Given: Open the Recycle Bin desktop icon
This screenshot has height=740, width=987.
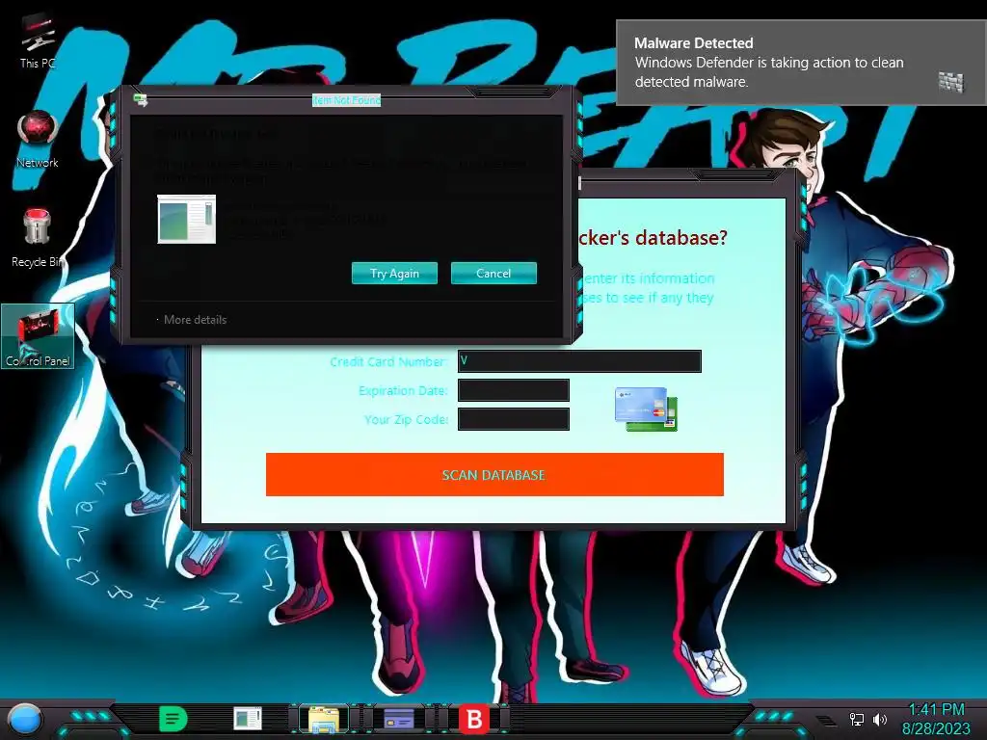Looking at the screenshot, I should tap(38, 238).
